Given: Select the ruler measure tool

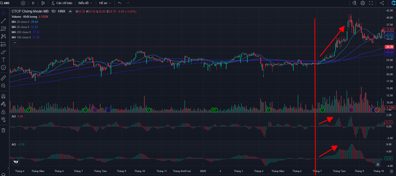Looking at the screenshot, I should coord(3,77).
